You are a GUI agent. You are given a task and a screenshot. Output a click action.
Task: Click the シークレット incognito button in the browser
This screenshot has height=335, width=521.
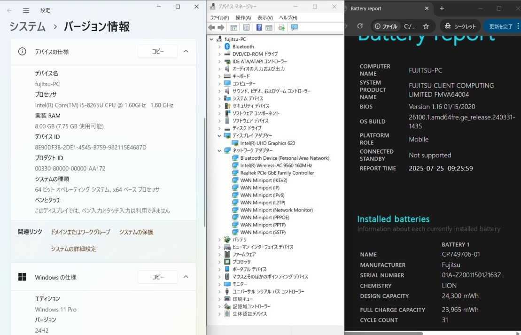click(x=460, y=26)
